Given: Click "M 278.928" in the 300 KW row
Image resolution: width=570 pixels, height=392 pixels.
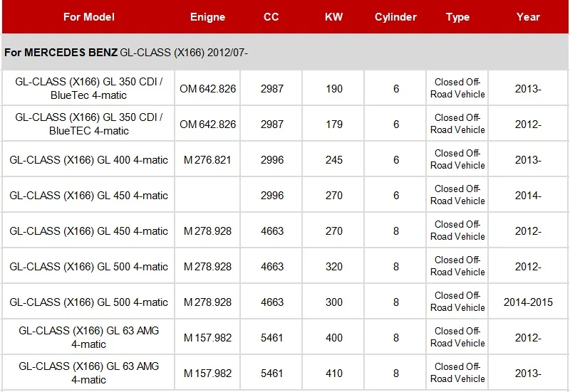Looking at the screenshot, I should [207, 302].
